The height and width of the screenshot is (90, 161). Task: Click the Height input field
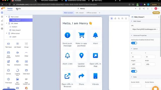(136, 64)
